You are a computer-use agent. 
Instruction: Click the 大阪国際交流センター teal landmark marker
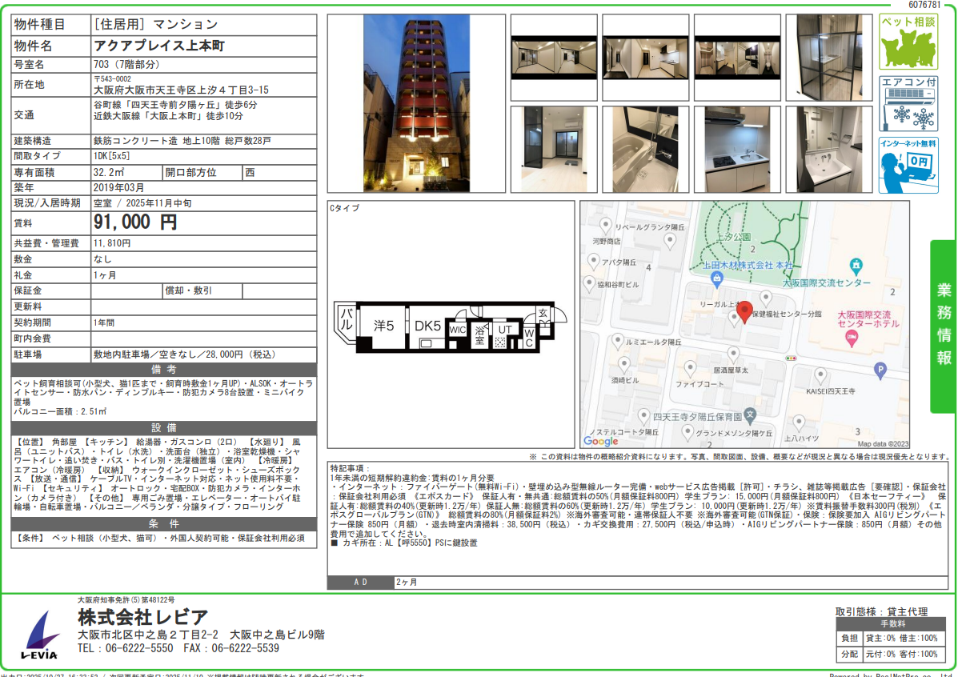(856, 264)
